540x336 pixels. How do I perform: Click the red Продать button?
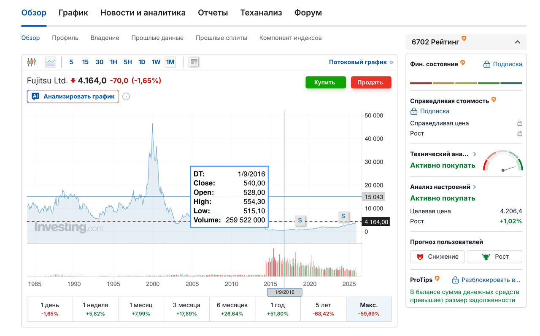371,82
